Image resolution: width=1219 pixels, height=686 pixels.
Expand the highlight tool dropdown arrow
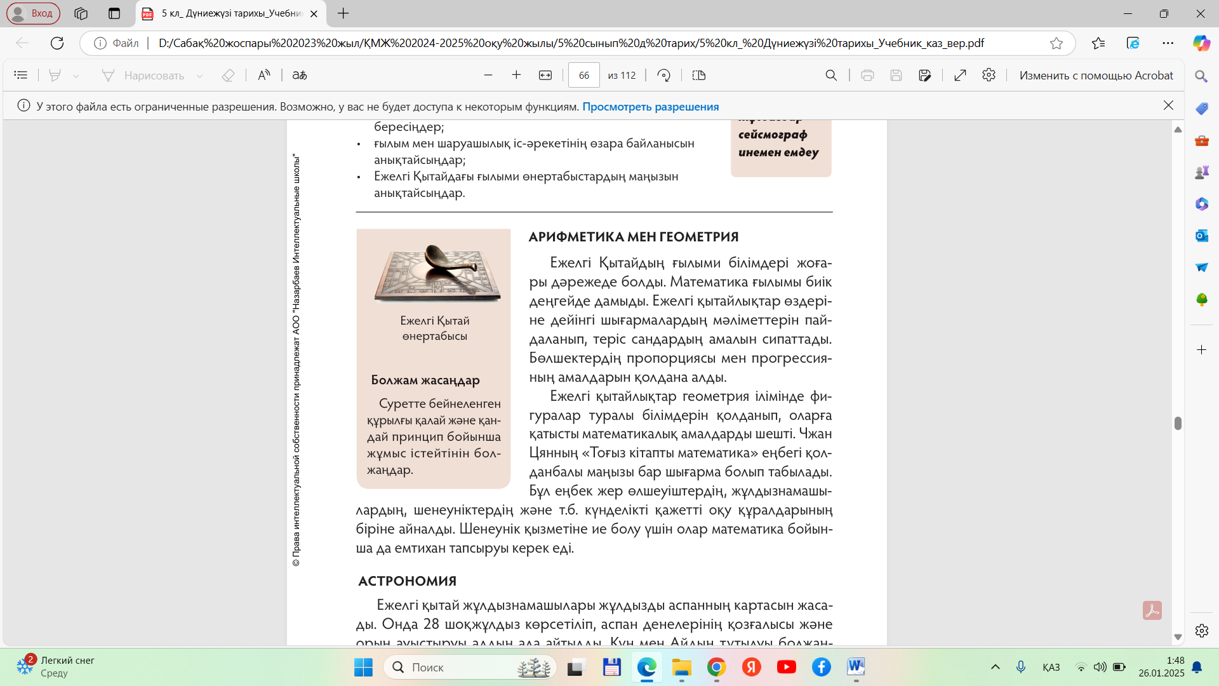tap(76, 76)
